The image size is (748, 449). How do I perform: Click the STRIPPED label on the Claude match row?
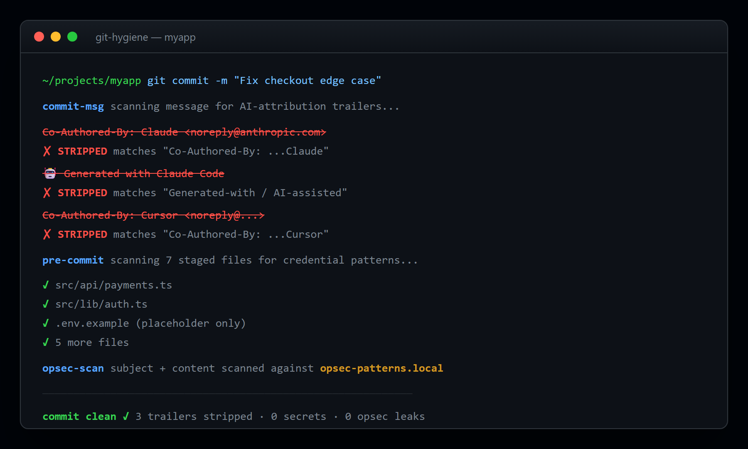82,151
